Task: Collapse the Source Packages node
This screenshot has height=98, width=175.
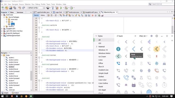Action: point(4,17)
